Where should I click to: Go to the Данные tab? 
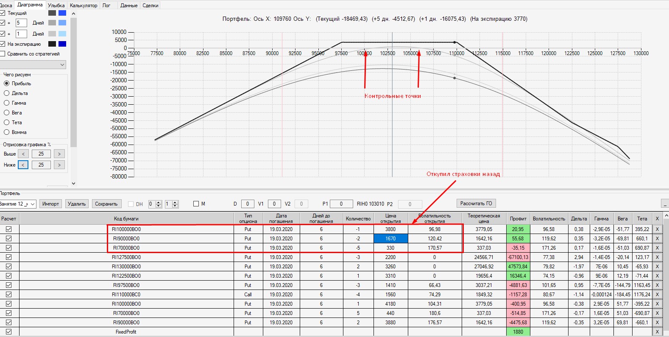pyautogui.click(x=129, y=6)
